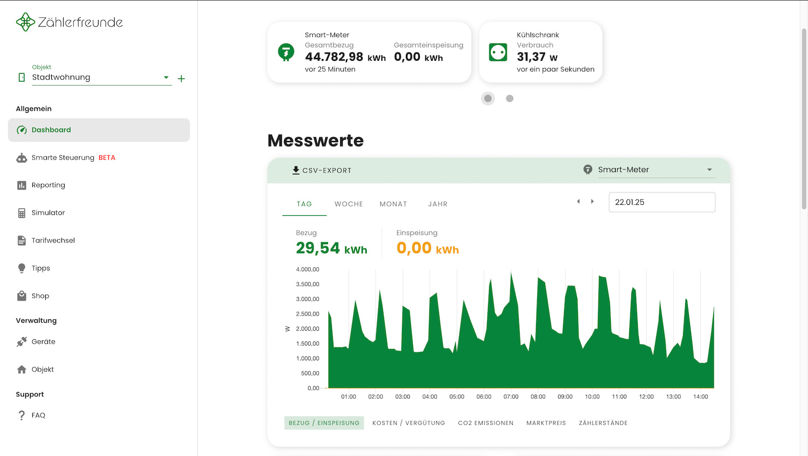
Task: Select first carousel page dot
Action: click(488, 98)
